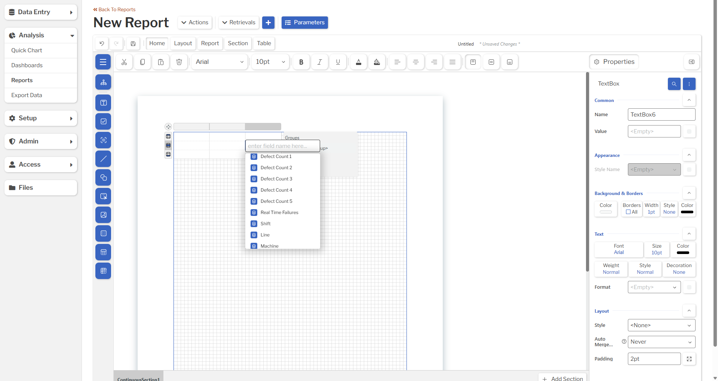Choose Real Time Failures field from list
Viewport: 718px width, 381px height.
coord(279,213)
